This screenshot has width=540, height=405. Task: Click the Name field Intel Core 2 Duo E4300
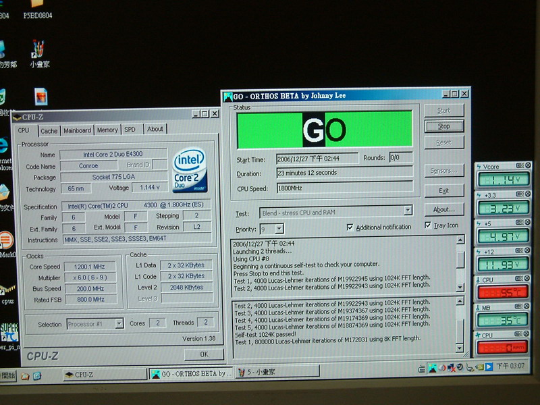pyautogui.click(x=113, y=155)
